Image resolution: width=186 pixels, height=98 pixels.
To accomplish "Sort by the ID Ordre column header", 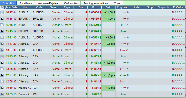I will [x=178, y=8].
